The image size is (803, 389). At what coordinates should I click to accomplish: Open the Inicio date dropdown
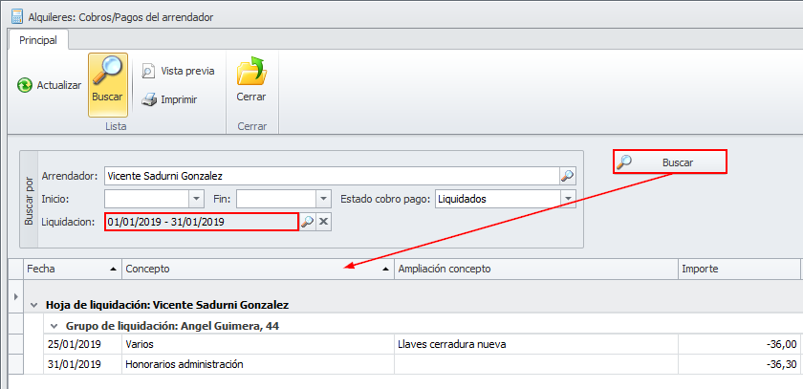click(197, 199)
